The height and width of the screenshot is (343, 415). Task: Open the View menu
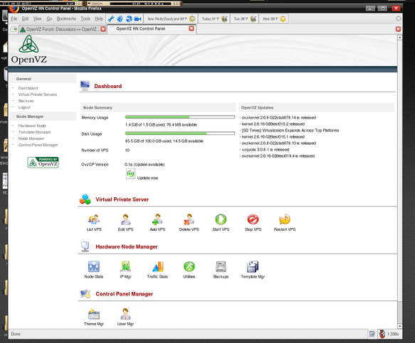[37, 18]
